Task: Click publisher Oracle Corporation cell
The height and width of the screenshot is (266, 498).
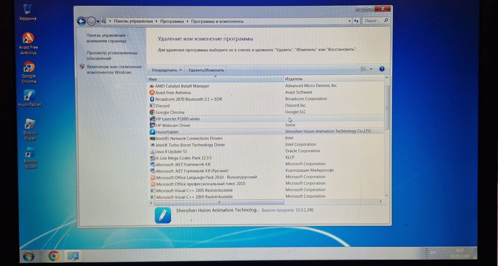Action: [302, 151]
